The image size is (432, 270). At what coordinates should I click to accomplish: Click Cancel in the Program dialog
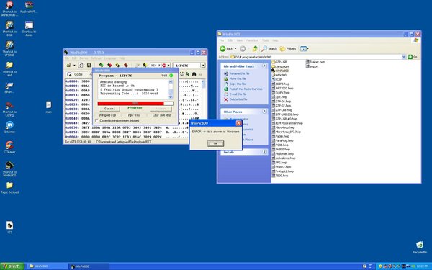(109, 109)
